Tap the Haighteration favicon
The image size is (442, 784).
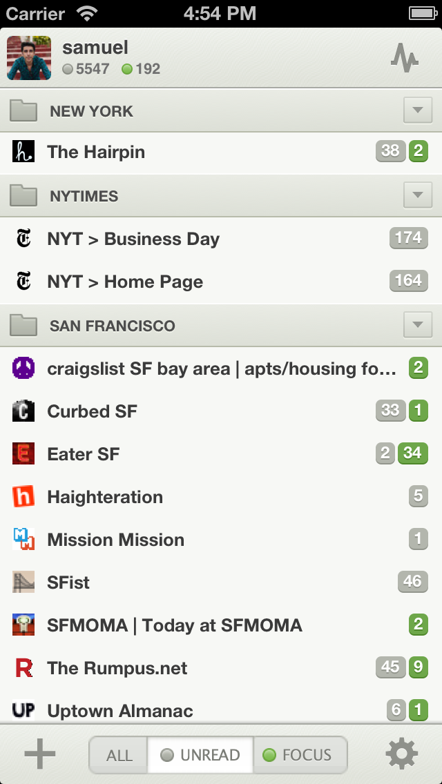pos(23,497)
